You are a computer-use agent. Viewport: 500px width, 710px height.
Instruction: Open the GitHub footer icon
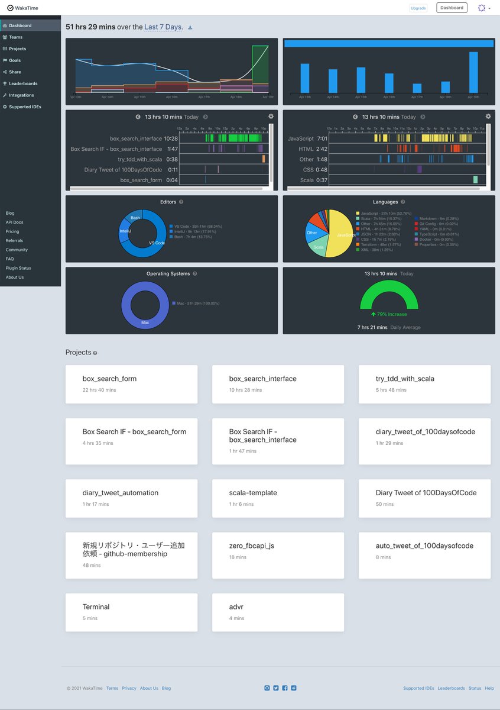267,688
